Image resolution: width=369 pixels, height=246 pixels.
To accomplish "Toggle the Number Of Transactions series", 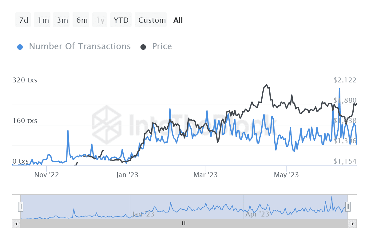I will click(x=80, y=46).
